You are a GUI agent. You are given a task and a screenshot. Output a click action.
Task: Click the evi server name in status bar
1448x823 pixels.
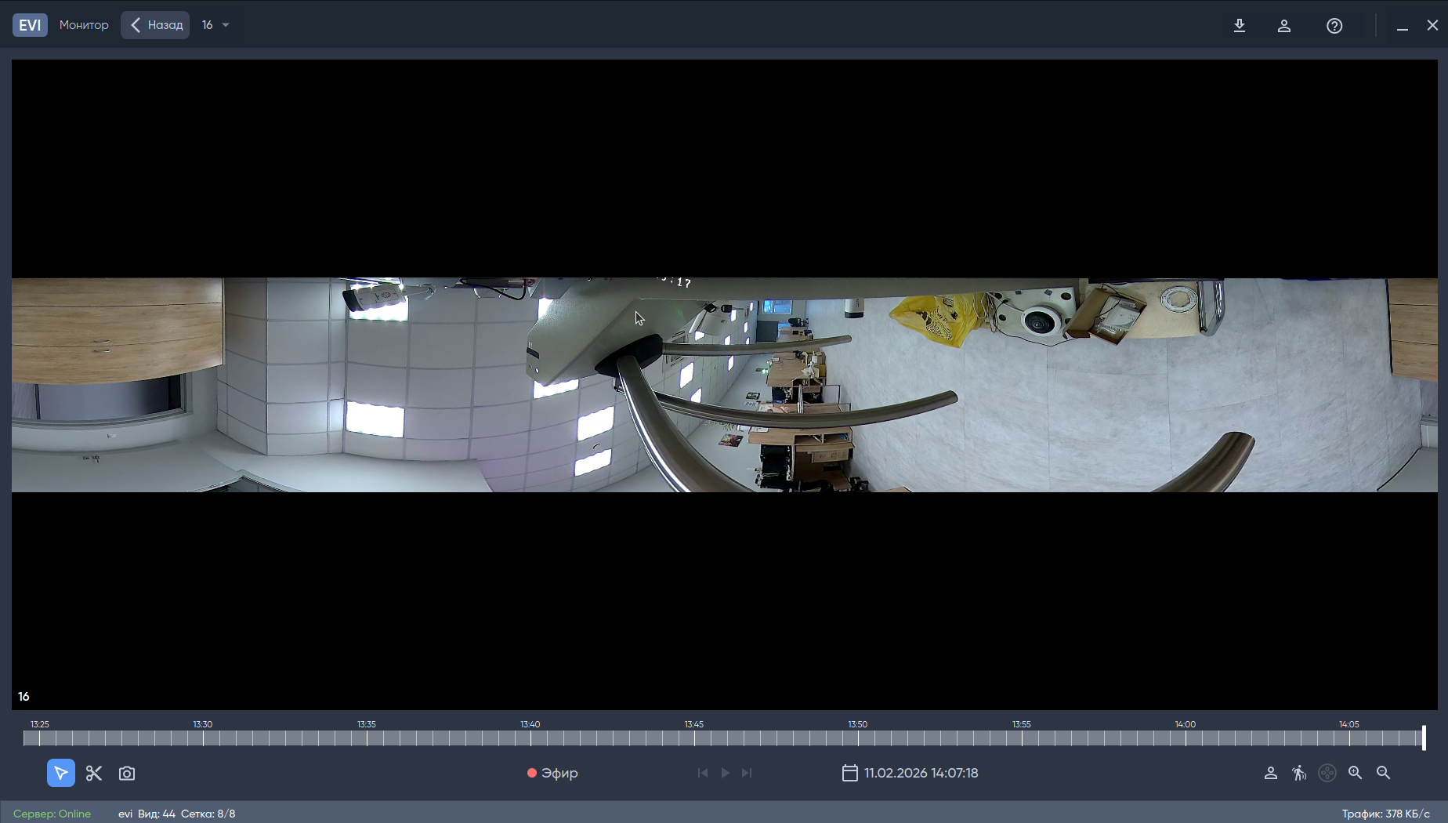[x=125, y=814]
